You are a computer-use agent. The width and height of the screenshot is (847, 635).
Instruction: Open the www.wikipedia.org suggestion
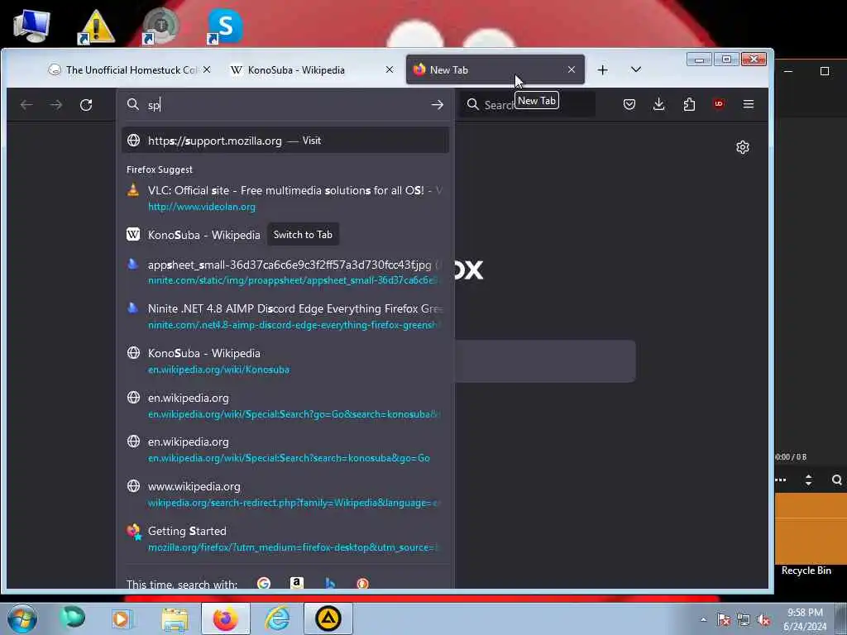click(285, 494)
